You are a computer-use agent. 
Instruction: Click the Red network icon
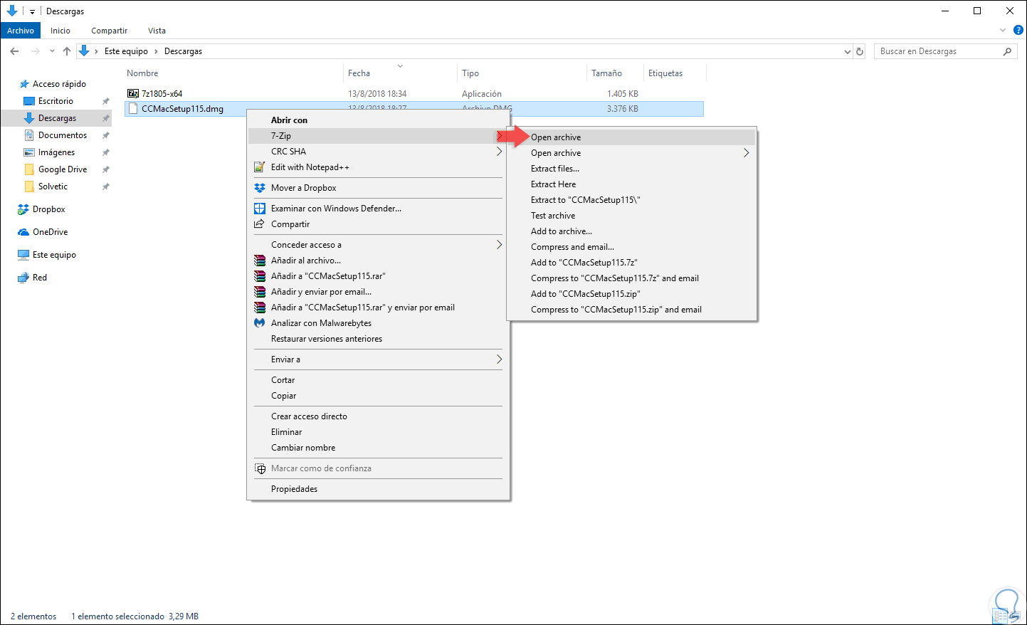(23, 278)
